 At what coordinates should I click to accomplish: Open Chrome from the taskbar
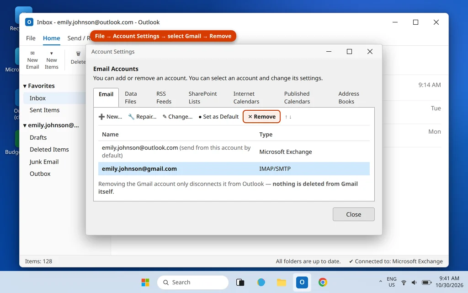323,282
